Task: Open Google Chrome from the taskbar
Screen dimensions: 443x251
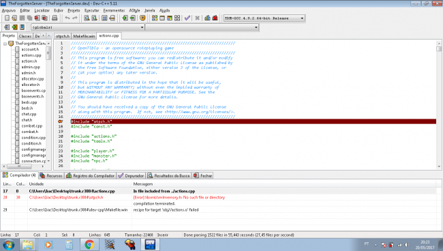Action: (89, 244)
